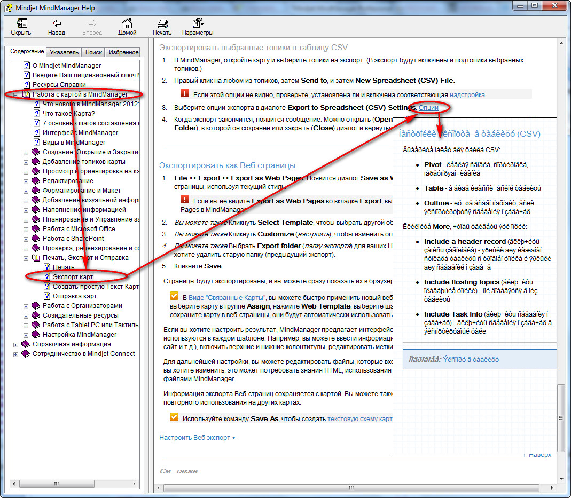Collapse Печать, Экспорт и Отправка node
The height and width of the screenshot is (498, 571).
pyautogui.click(x=26, y=258)
